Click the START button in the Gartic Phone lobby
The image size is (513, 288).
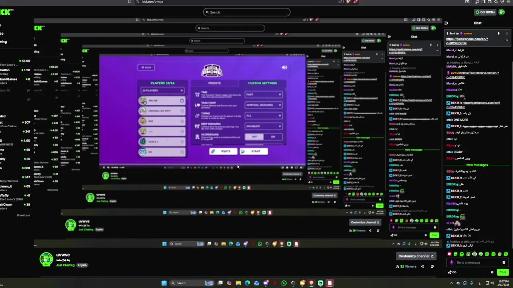[x=254, y=151]
